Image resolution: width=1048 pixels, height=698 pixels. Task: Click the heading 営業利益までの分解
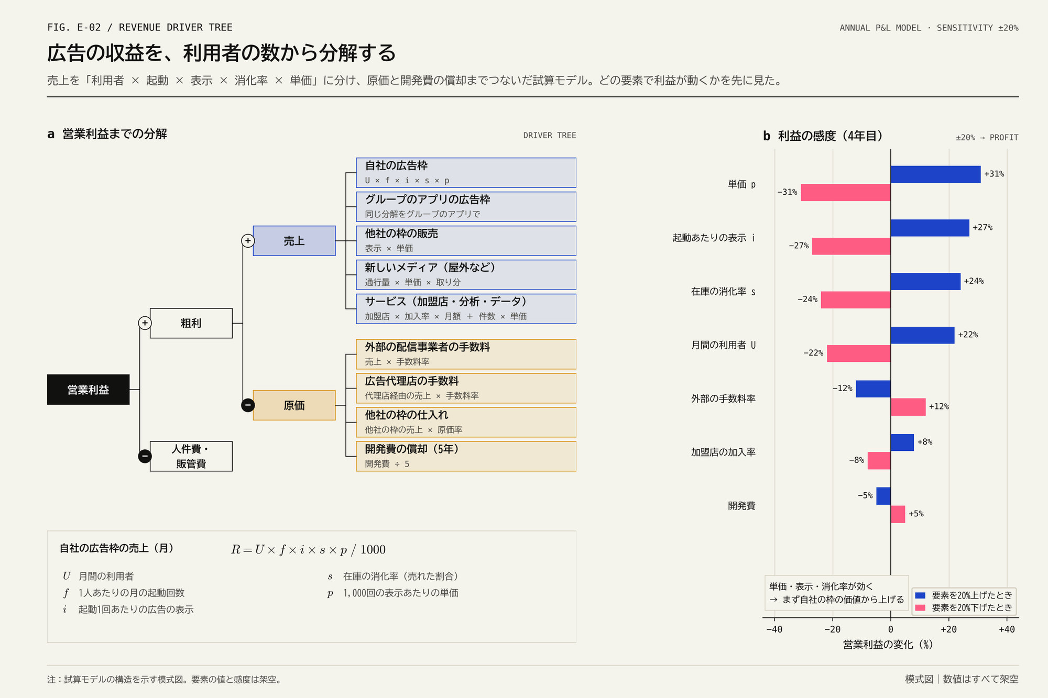pyautogui.click(x=114, y=134)
